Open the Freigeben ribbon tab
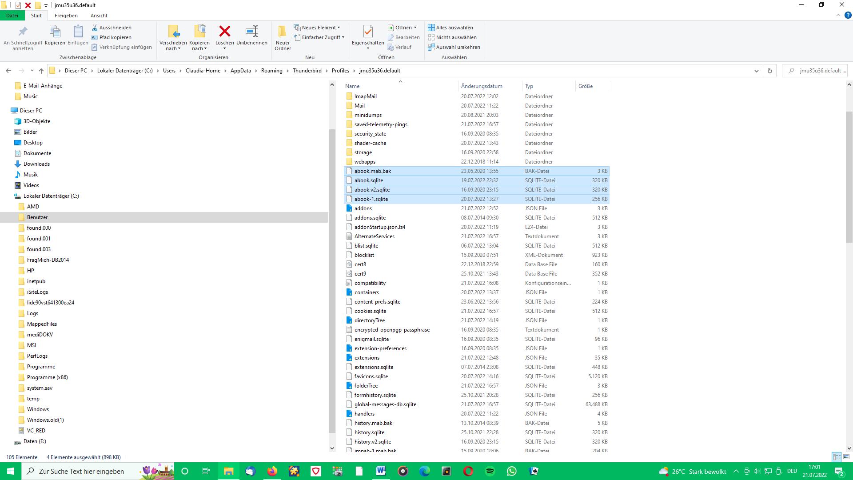The image size is (853, 480). tap(66, 16)
